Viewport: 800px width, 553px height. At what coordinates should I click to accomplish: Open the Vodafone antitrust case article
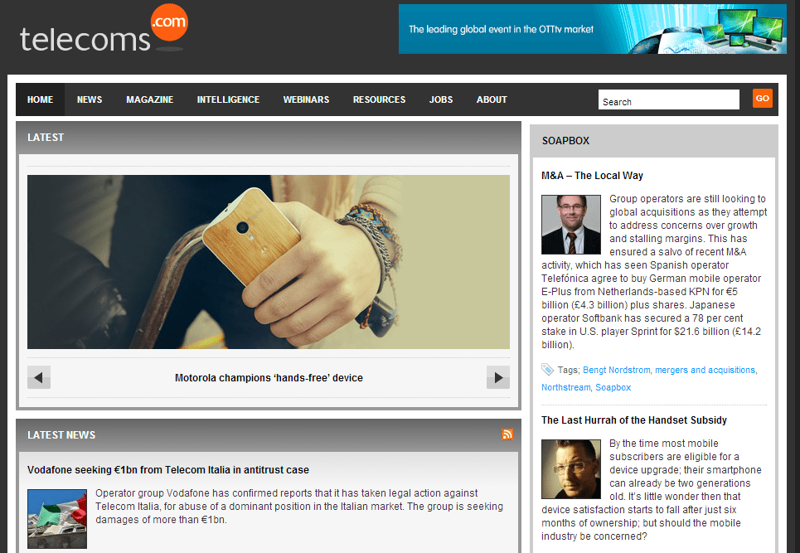[167, 470]
